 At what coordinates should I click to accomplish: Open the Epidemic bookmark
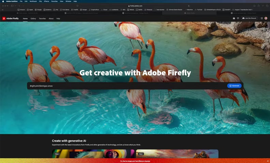tap(47, 10)
